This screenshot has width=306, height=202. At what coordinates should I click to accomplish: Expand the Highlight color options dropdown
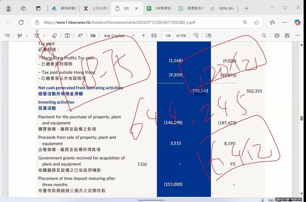tap(27, 36)
